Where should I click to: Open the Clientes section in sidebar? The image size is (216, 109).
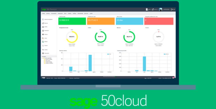point(45,27)
